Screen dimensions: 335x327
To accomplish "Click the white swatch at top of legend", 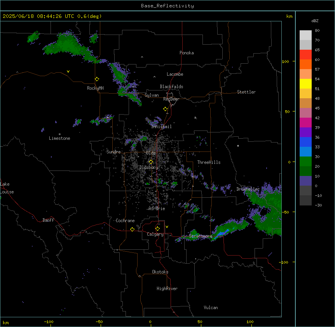I will [x=305, y=35].
